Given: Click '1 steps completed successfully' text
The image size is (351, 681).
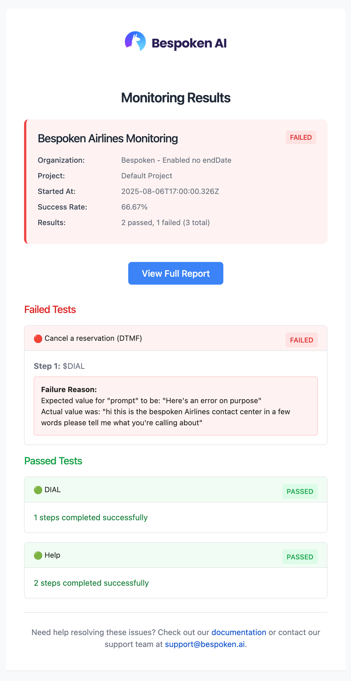Looking at the screenshot, I should 91,517.
